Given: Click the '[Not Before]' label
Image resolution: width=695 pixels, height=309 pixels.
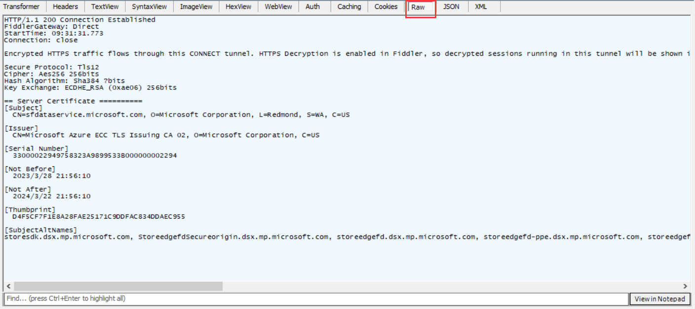Looking at the screenshot, I should (x=30, y=169).
